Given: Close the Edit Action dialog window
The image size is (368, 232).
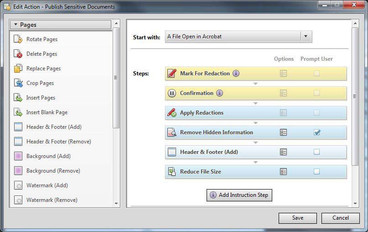Looking at the screenshot, I should point(354,5).
